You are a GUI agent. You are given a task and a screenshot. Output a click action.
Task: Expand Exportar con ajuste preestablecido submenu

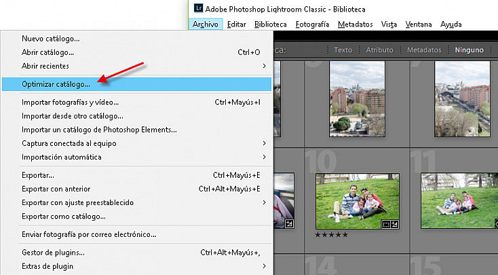(x=136, y=202)
